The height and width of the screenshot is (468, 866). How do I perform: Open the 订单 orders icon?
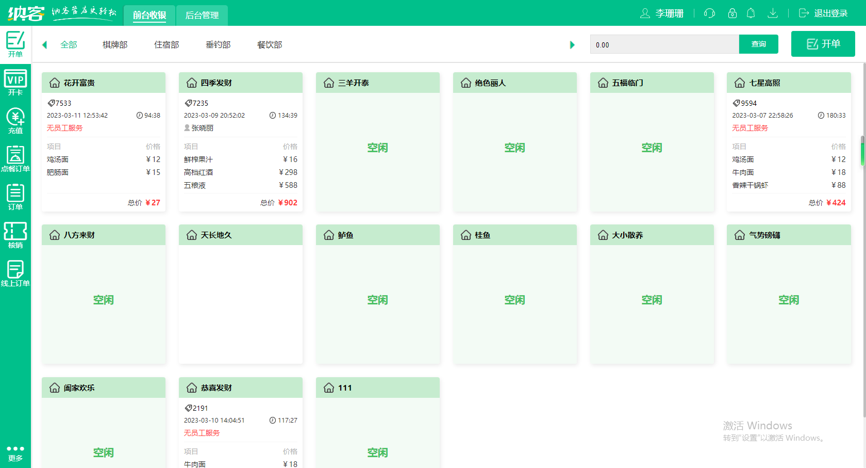click(x=15, y=197)
